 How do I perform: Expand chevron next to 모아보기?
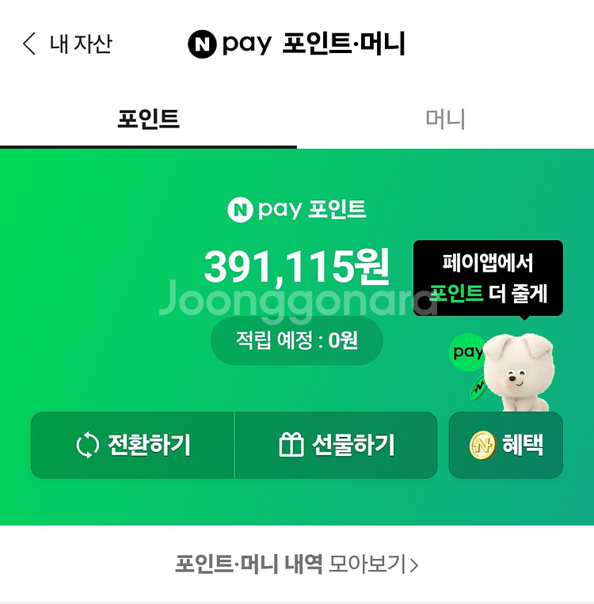pyautogui.click(x=414, y=565)
